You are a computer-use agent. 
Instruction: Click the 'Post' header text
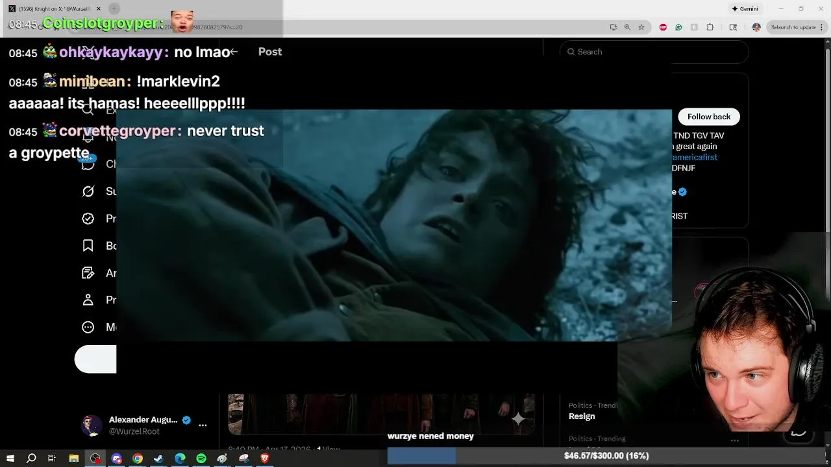tap(270, 52)
